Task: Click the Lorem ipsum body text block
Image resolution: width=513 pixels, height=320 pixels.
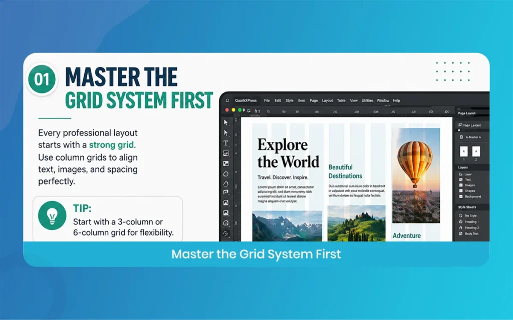Action: click(286, 194)
